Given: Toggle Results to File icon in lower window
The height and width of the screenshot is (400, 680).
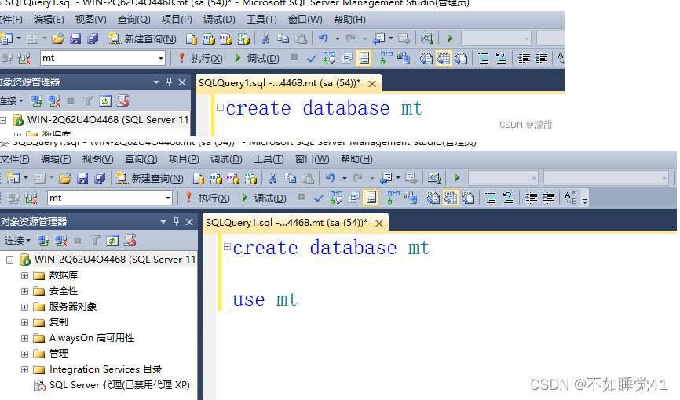Looking at the screenshot, I should tap(468, 198).
